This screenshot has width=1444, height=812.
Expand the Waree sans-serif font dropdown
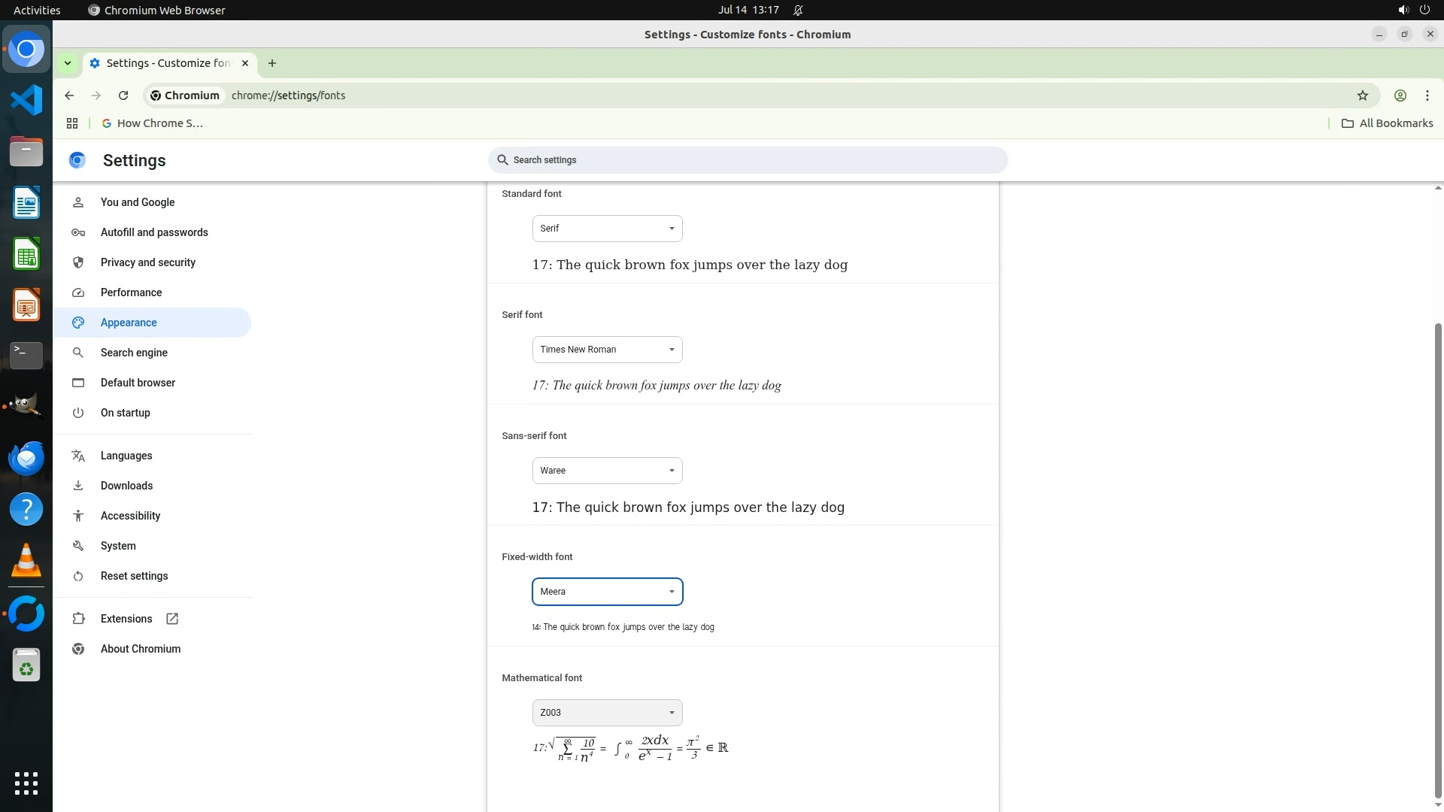[x=607, y=471]
